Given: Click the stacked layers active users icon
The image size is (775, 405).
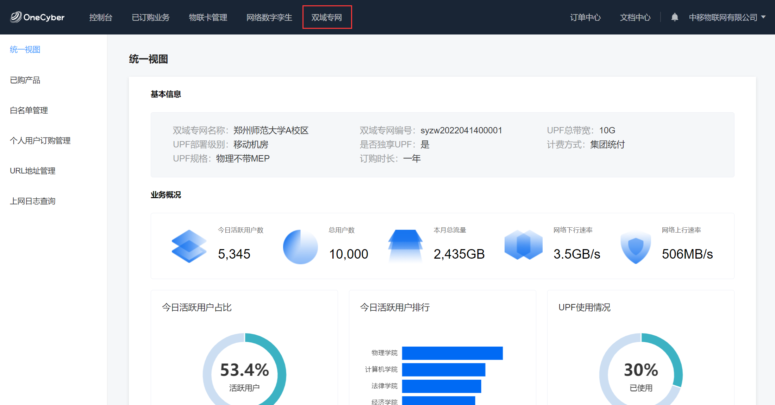Looking at the screenshot, I should 189,246.
